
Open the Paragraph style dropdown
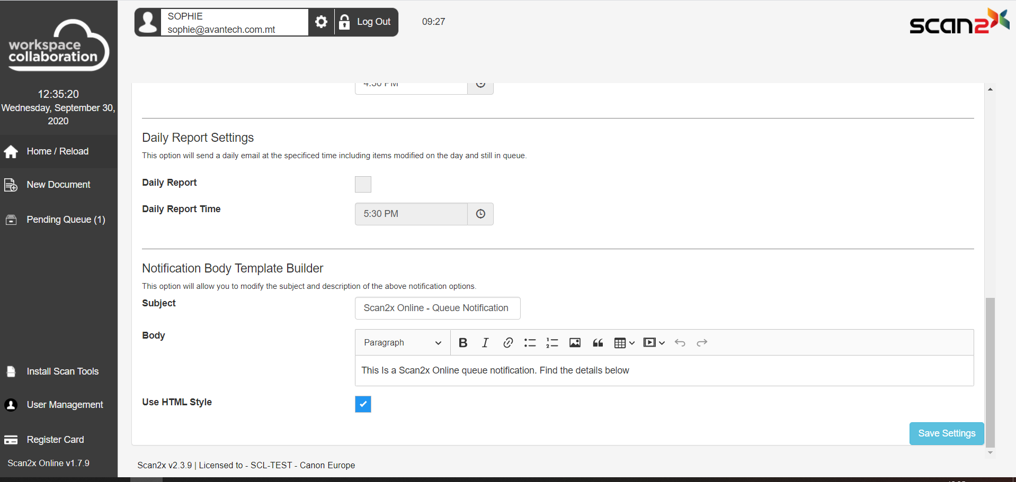click(402, 343)
